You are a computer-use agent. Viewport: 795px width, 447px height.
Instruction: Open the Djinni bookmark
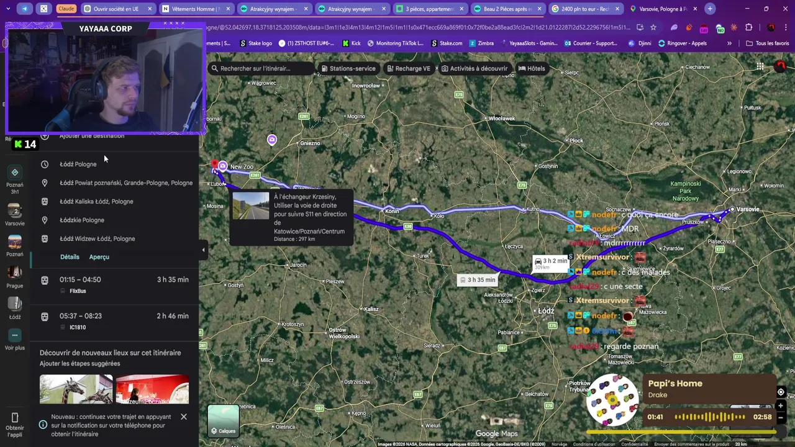click(x=640, y=43)
